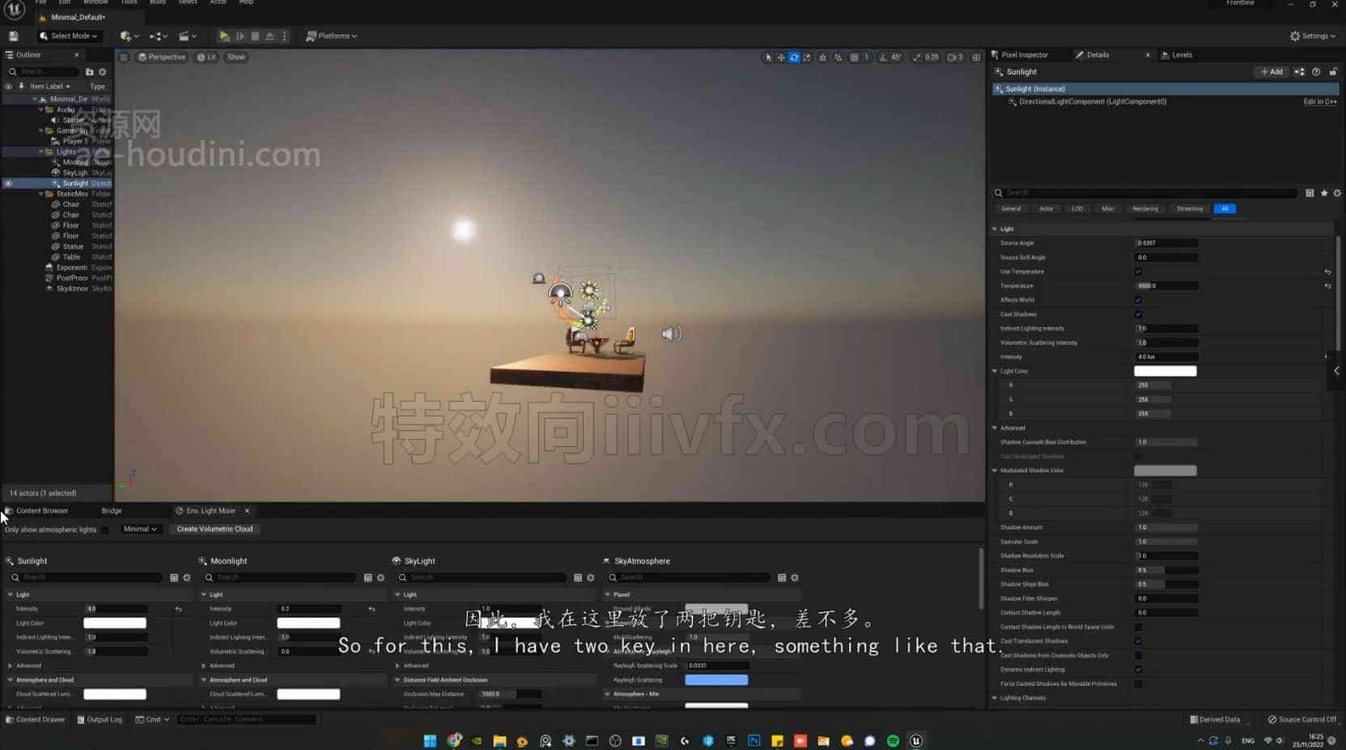The width and height of the screenshot is (1346, 750).
Task: Toggle Affects World checkbox
Action: pyautogui.click(x=1138, y=300)
